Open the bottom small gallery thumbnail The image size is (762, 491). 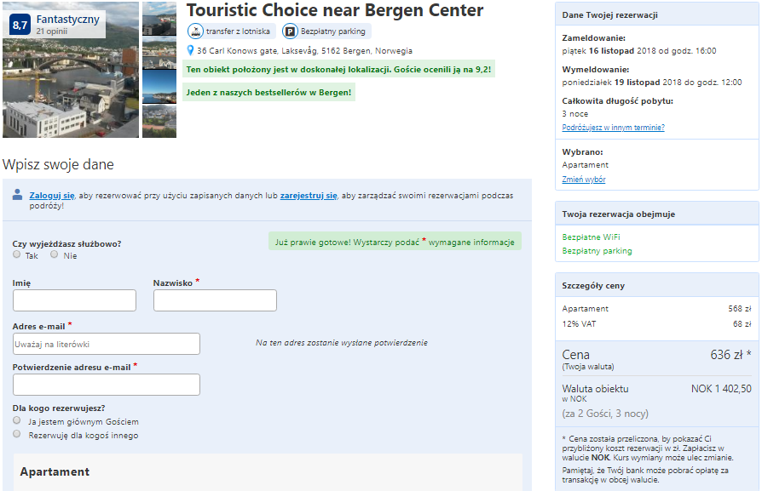click(159, 121)
